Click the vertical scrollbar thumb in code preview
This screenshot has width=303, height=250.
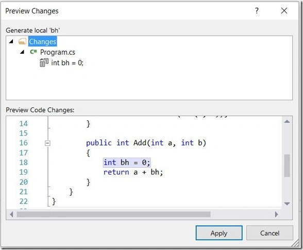click(x=287, y=166)
